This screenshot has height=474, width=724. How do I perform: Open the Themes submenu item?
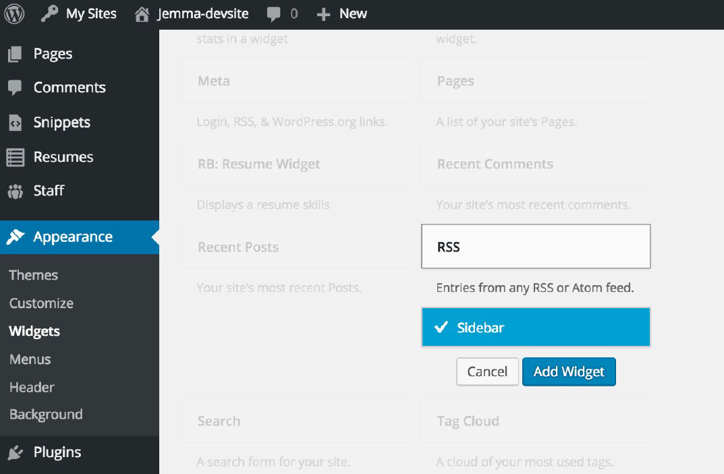point(34,275)
